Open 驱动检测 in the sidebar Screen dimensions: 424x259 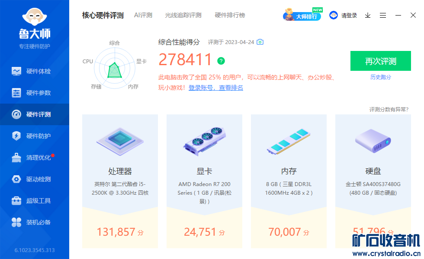pos(35,179)
